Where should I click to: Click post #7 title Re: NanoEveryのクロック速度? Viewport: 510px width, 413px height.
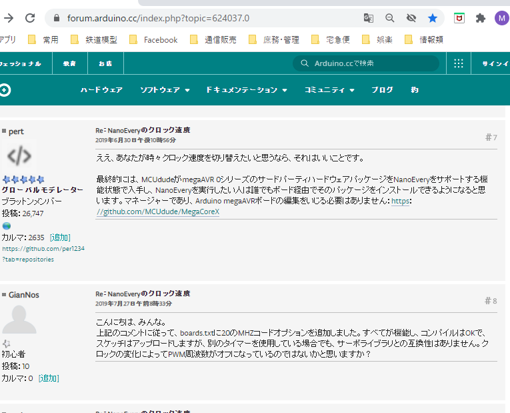tap(143, 130)
